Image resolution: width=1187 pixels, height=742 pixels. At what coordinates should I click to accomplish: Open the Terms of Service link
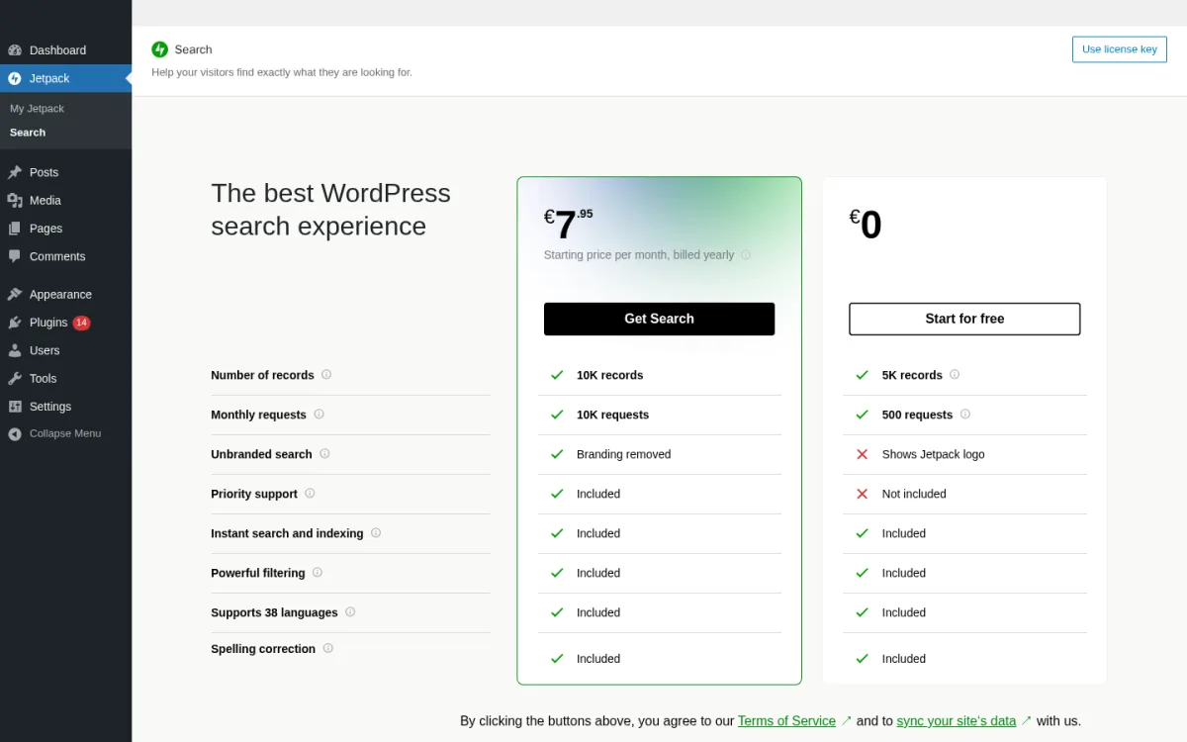tap(786, 721)
